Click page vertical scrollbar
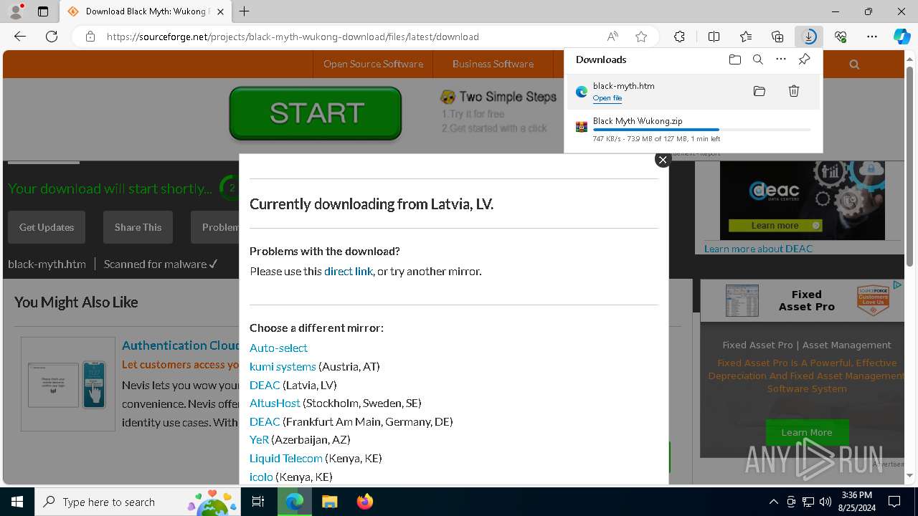 [909, 166]
